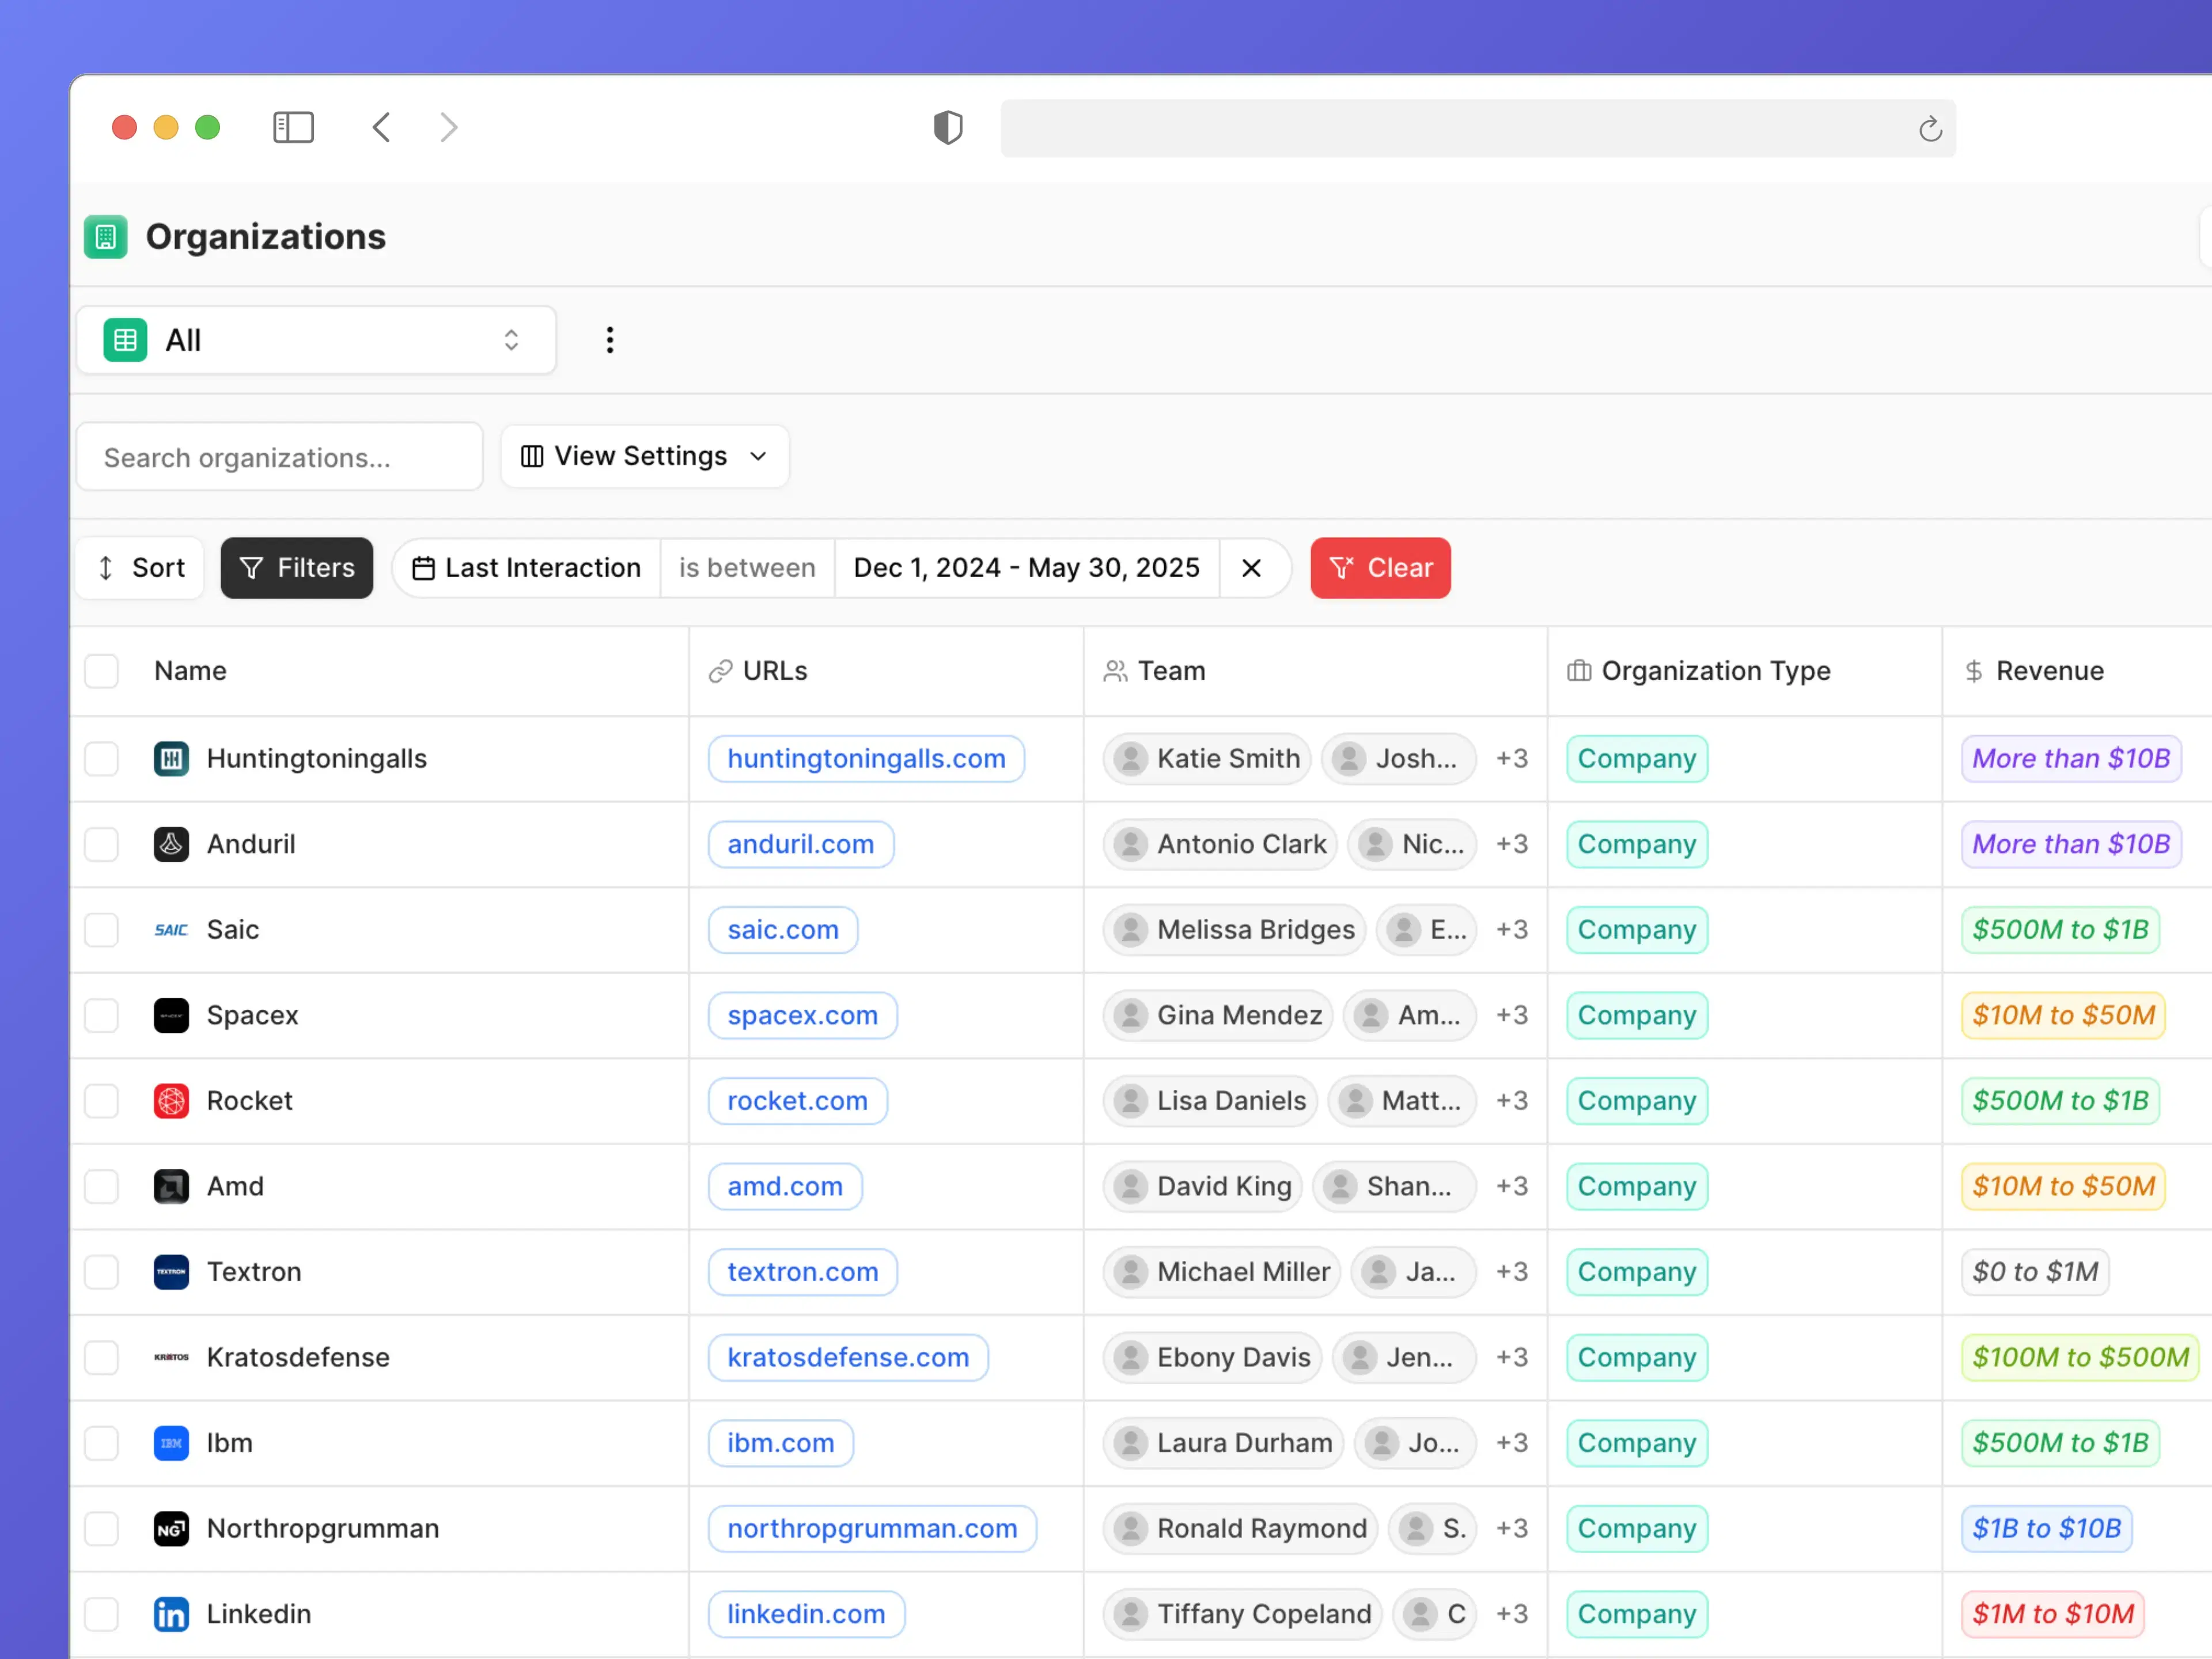Open the kratosdefense.com link

[847, 1357]
